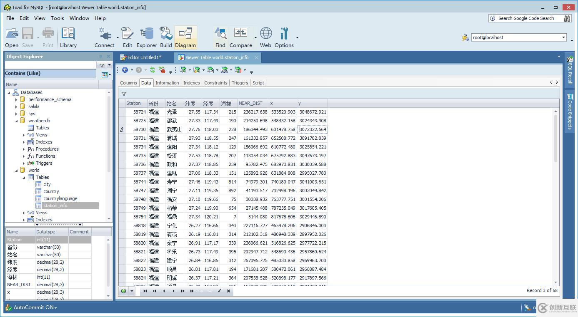Select the countrylanguage table
This screenshot has height=317, width=578.
coord(60,198)
